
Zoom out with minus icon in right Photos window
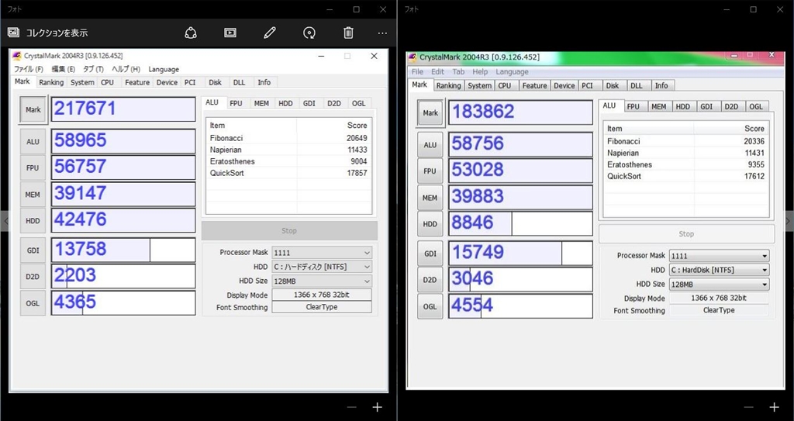(x=748, y=407)
